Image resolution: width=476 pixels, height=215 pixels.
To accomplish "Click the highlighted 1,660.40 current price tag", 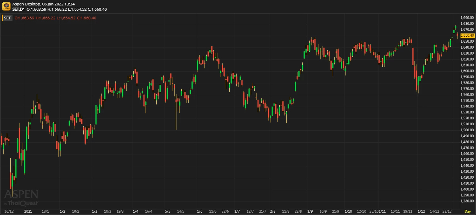I will [468, 35].
